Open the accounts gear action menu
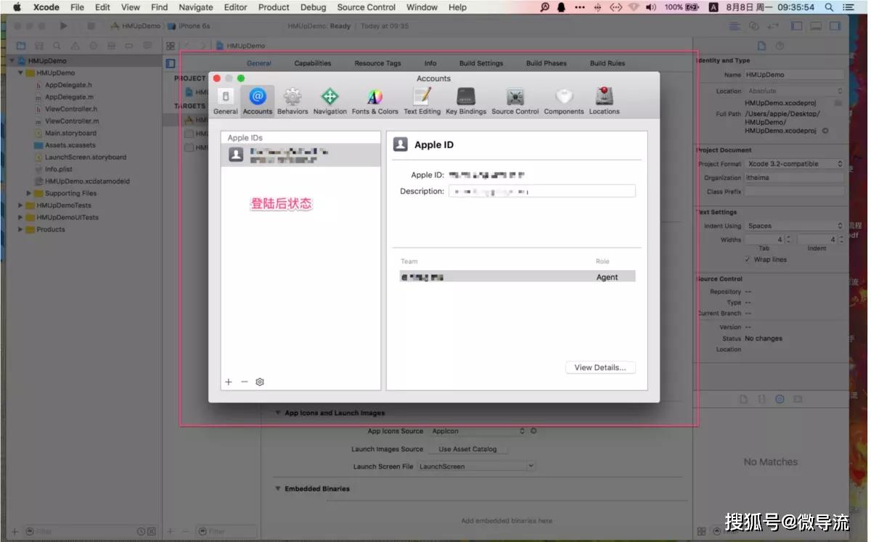Screen dimensions: 871x542 click(260, 382)
